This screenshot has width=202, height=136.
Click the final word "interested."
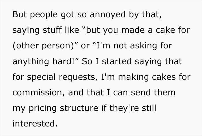tap(35, 124)
